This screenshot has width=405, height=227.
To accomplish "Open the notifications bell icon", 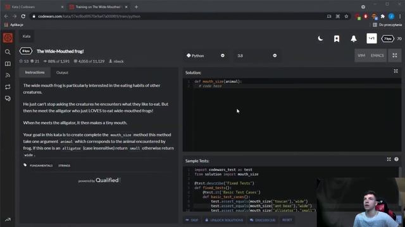I will [354, 39].
